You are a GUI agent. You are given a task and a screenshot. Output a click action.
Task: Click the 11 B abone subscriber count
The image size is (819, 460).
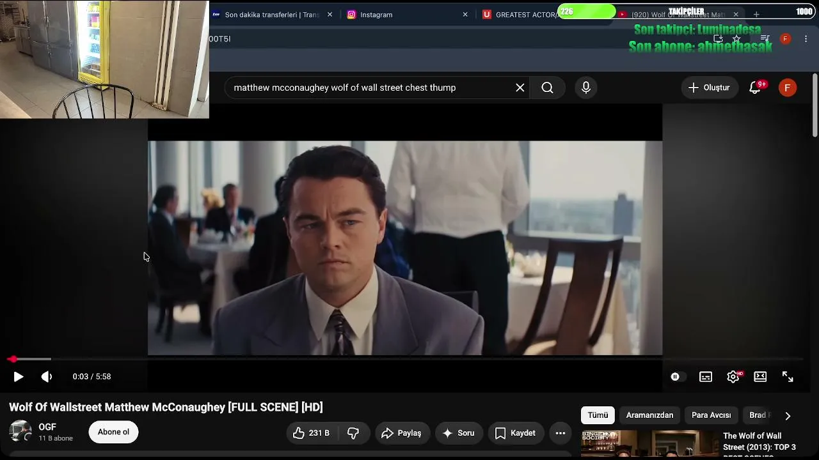point(56,438)
